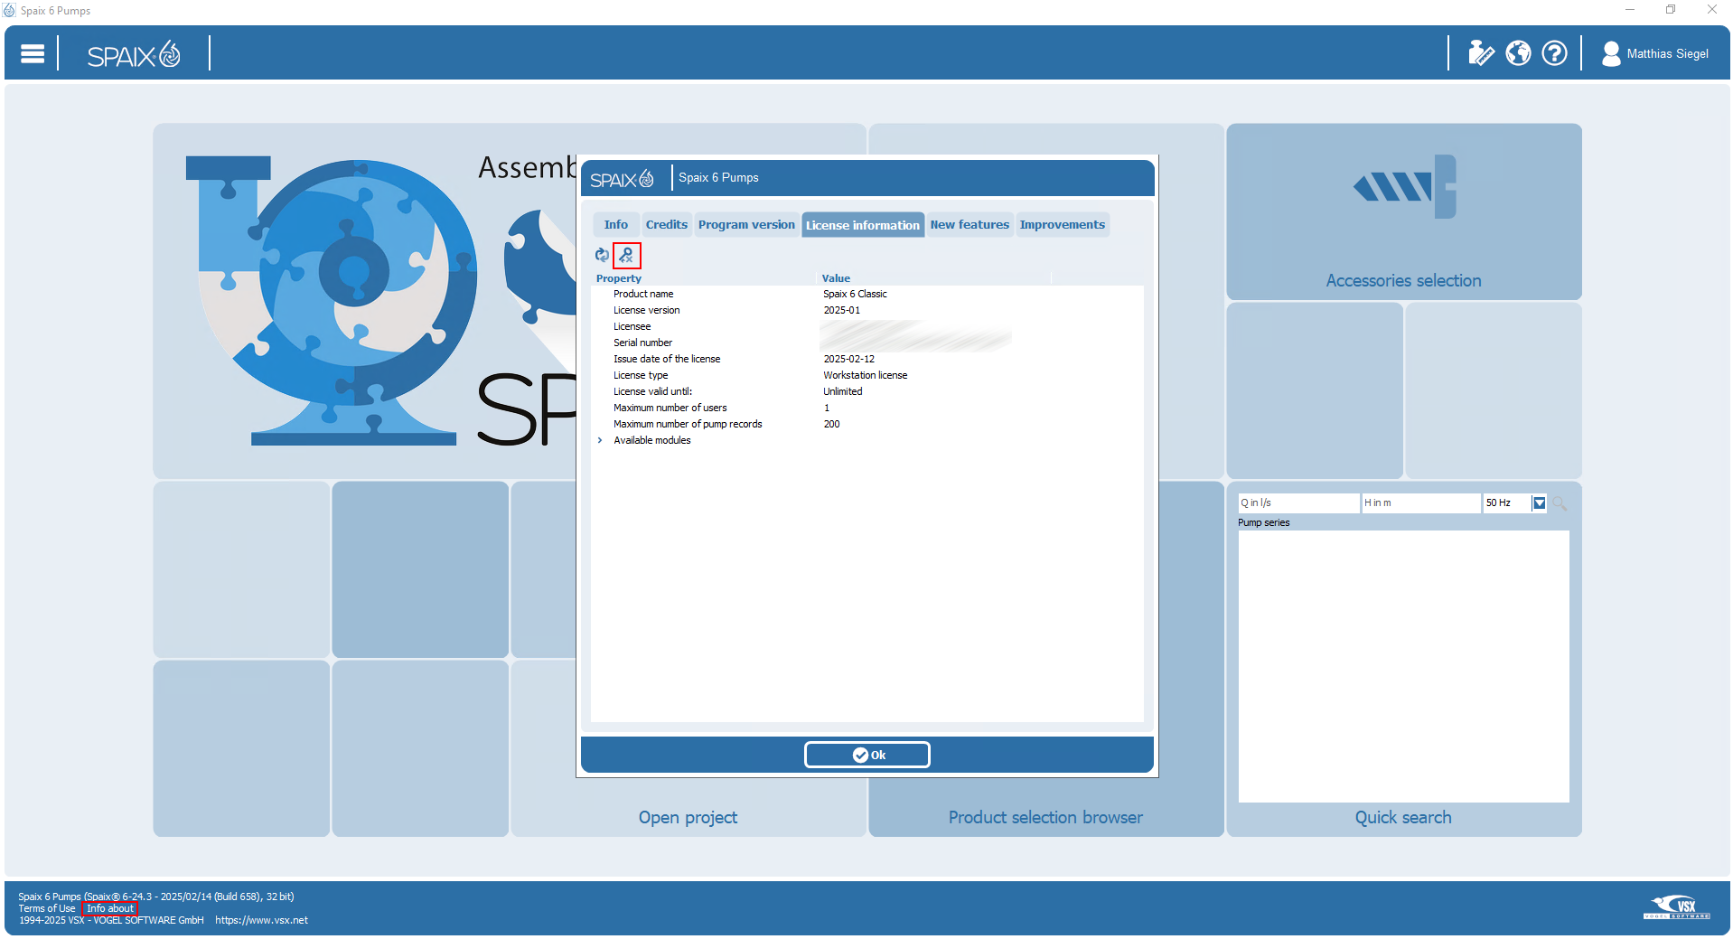Screen dimensions: 1733x939
Task: Open the language globe icon
Action: [1518, 54]
